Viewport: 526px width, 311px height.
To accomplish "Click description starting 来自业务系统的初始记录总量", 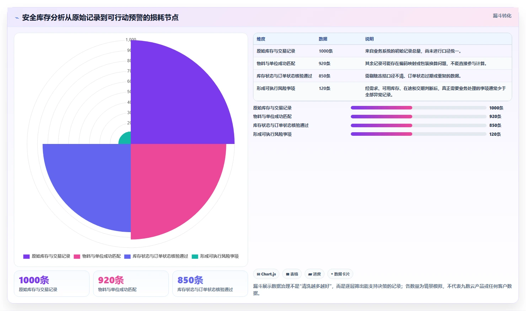I will click(414, 51).
